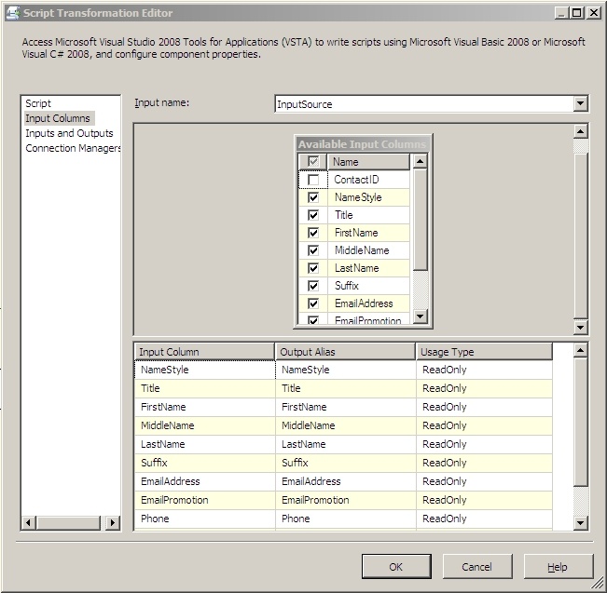Image resolution: width=607 pixels, height=593 pixels.
Task: Click the Cancel button
Action: [x=477, y=567]
